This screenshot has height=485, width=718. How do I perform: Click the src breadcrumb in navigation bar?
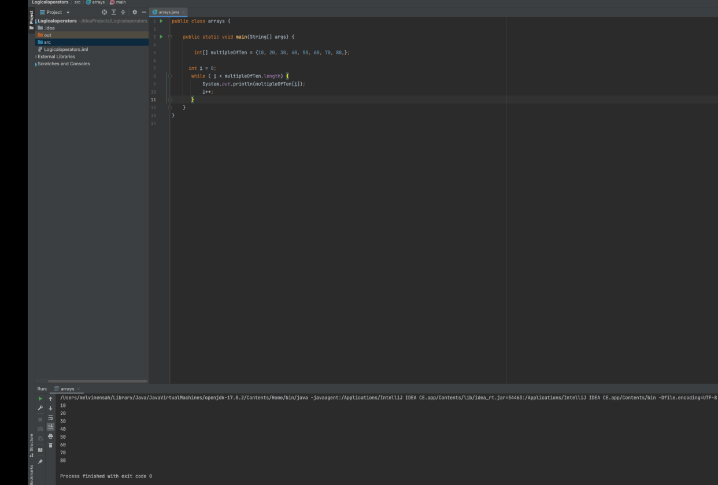click(77, 2)
